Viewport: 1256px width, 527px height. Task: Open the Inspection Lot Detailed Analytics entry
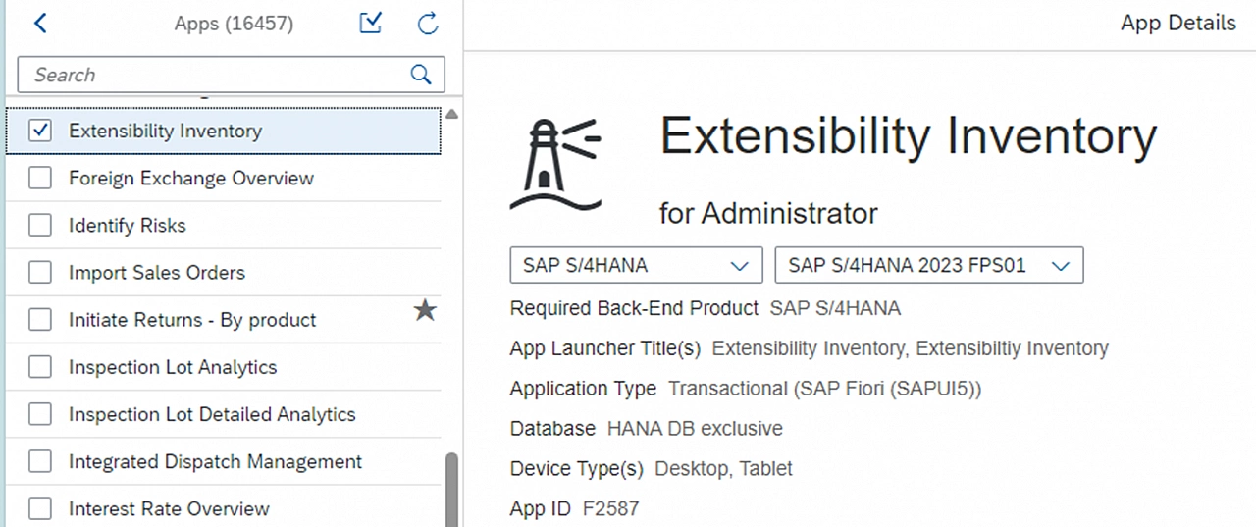point(224,413)
